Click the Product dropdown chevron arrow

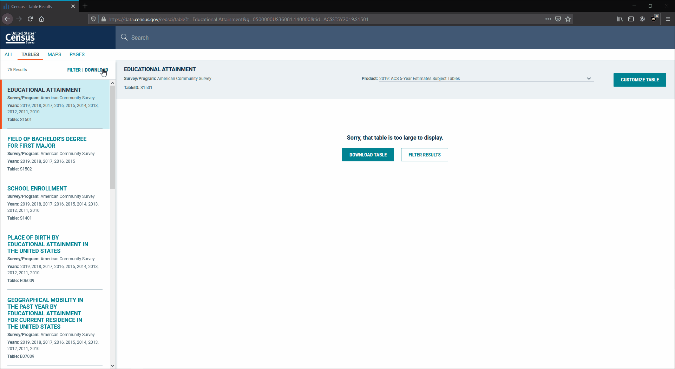coord(589,79)
